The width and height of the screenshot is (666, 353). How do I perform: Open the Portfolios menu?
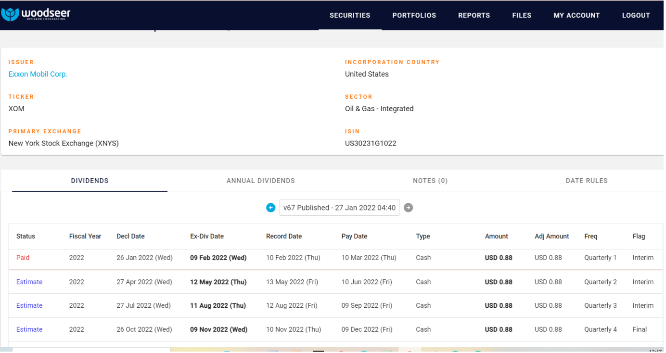[414, 15]
